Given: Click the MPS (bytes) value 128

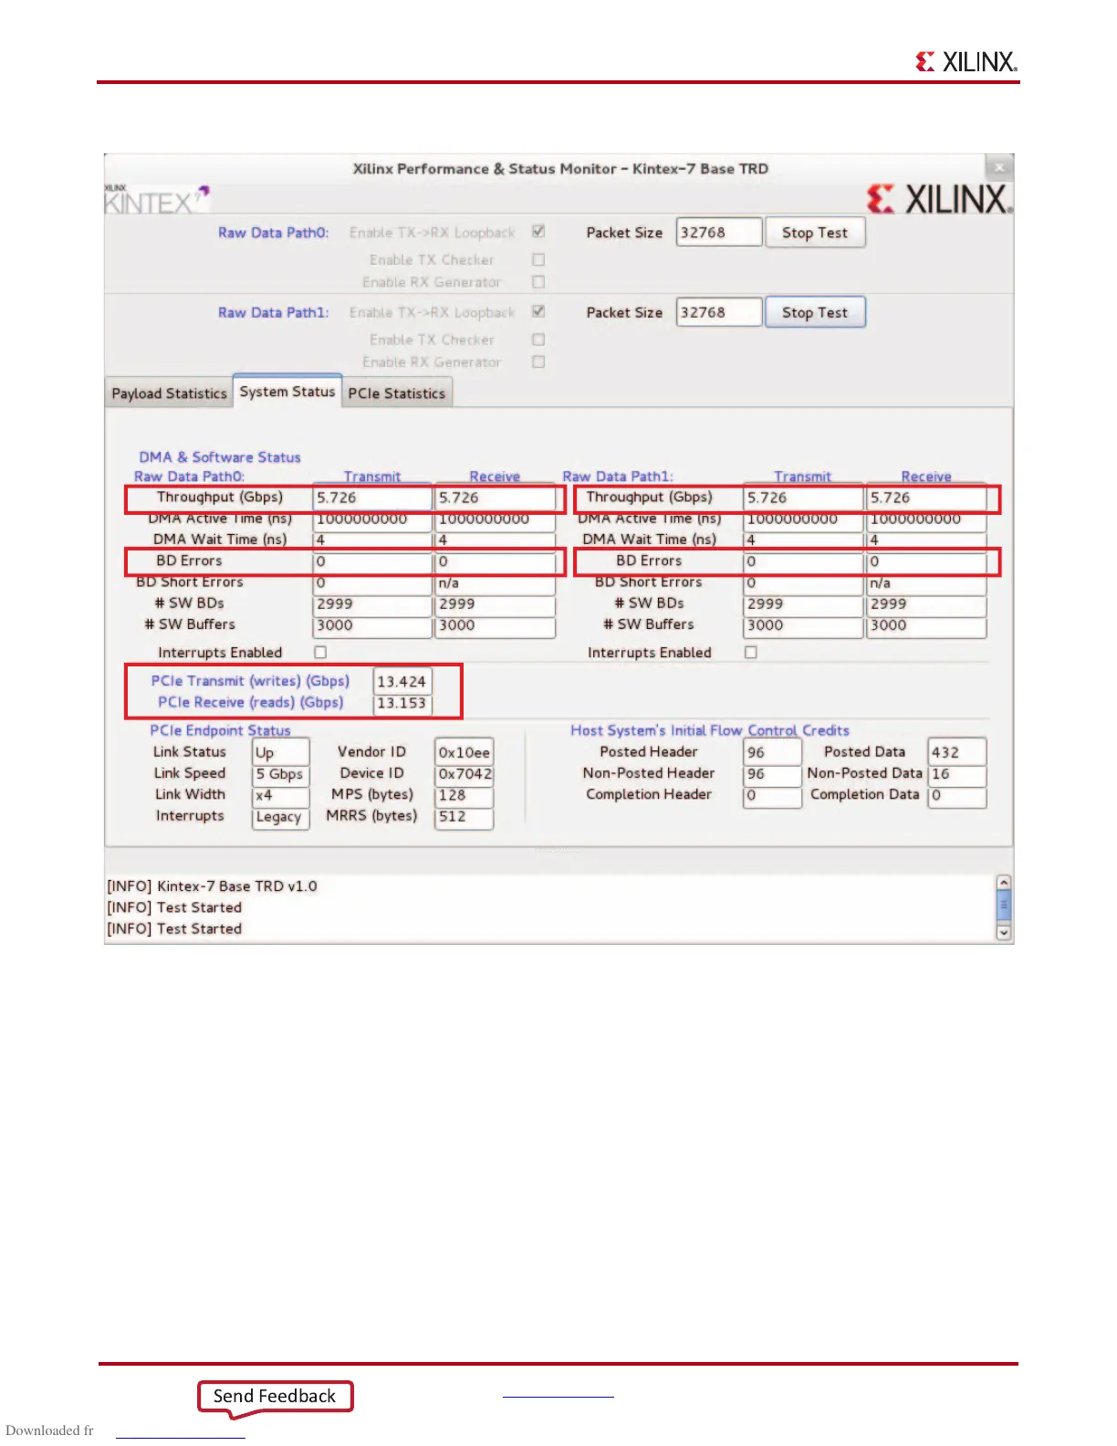Looking at the screenshot, I should coord(465,796).
